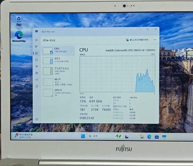The height and width of the screenshot is (166, 193).
Task: Open Task Manager settings gear icon
Action: [x=37, y=119]
